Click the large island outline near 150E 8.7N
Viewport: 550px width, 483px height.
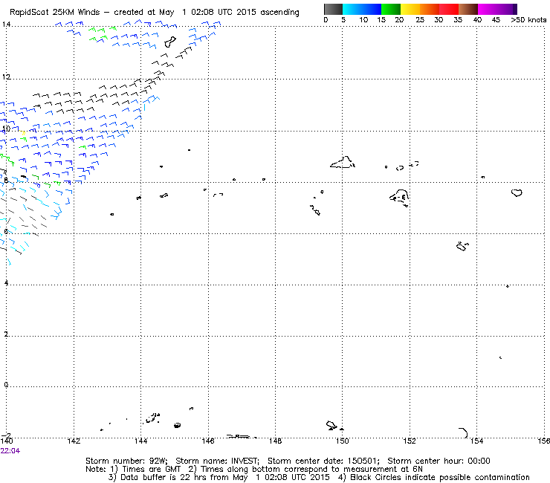pyautogui.click(x=343, y=163)
